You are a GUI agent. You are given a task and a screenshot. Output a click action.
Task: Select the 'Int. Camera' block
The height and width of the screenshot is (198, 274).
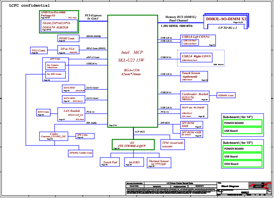55,66
